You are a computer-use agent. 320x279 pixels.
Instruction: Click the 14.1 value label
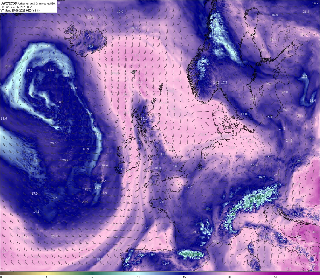[36, 212]
